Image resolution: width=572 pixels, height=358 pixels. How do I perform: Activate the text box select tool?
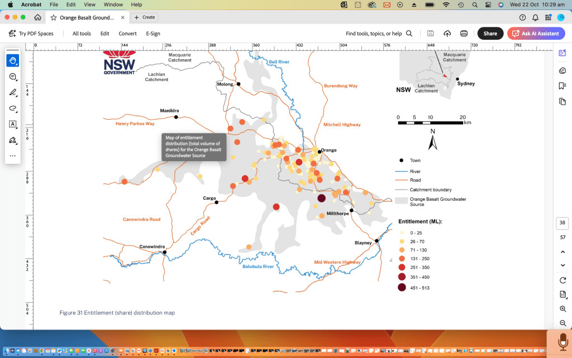(x=13, y=124)
